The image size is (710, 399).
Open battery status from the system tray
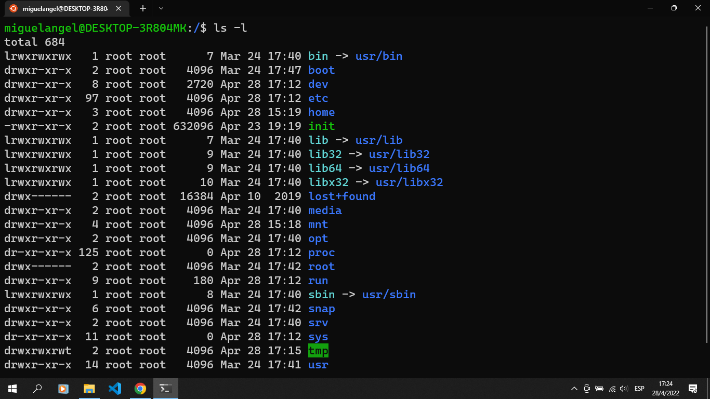coord(598,388)
